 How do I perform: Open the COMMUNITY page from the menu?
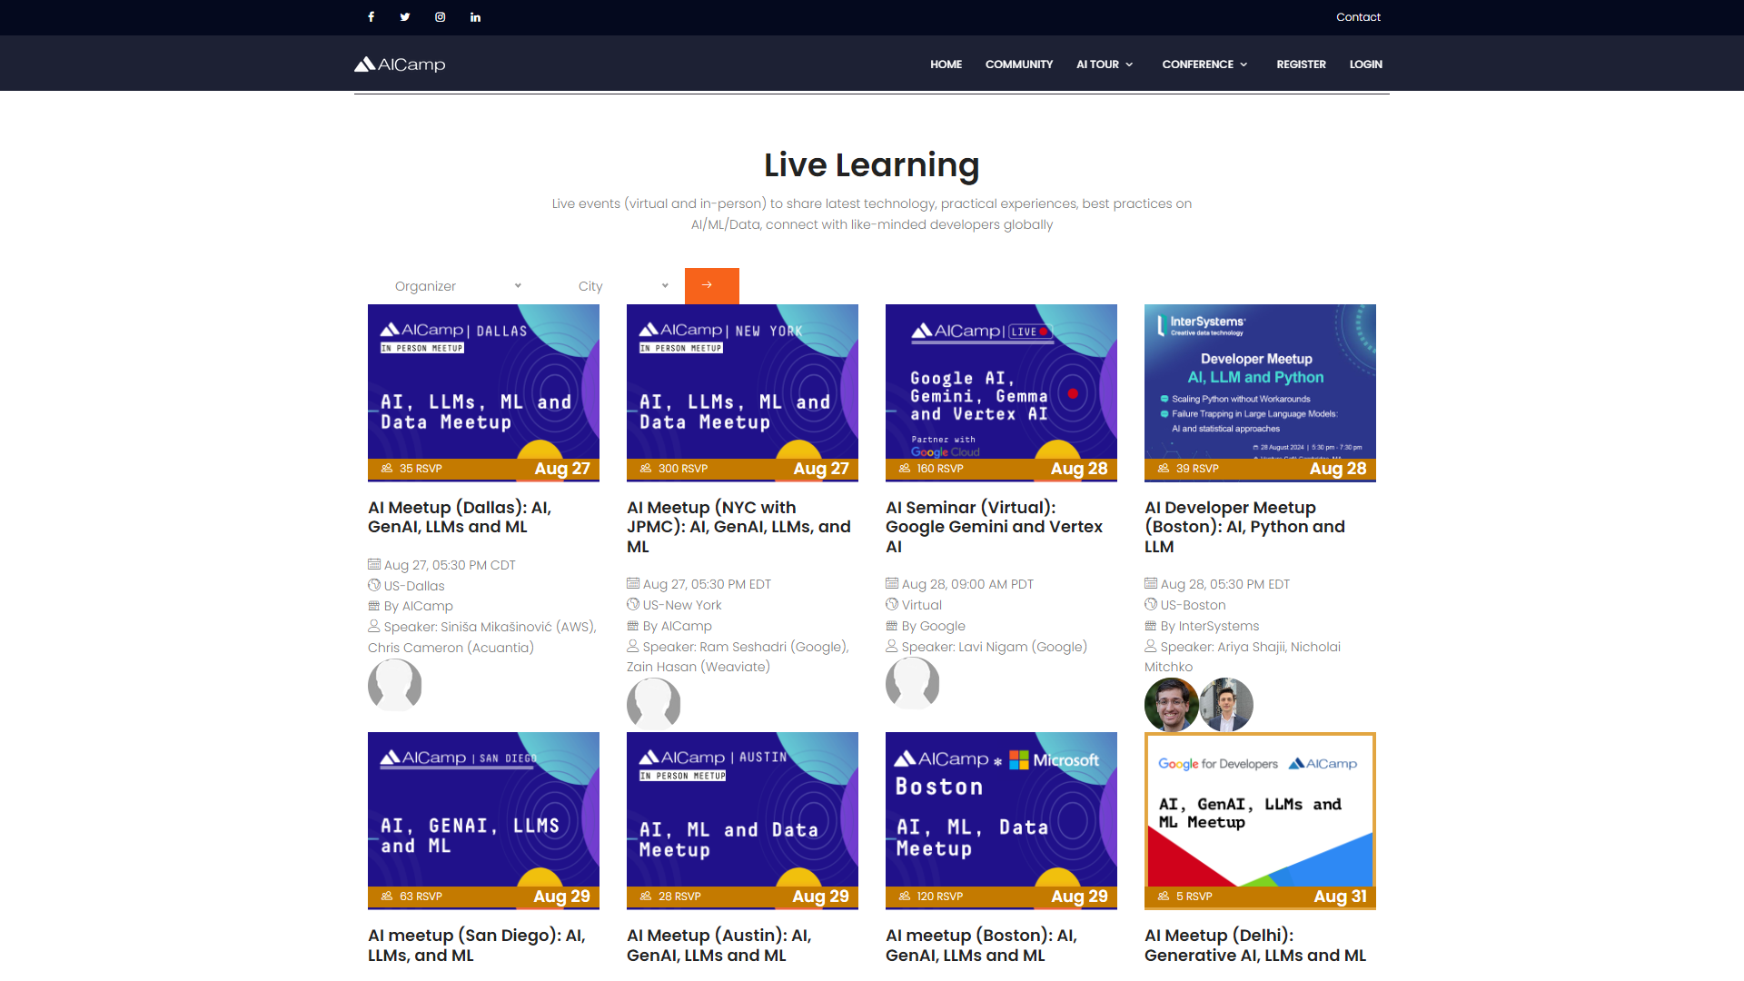(x=1018, y=64)
